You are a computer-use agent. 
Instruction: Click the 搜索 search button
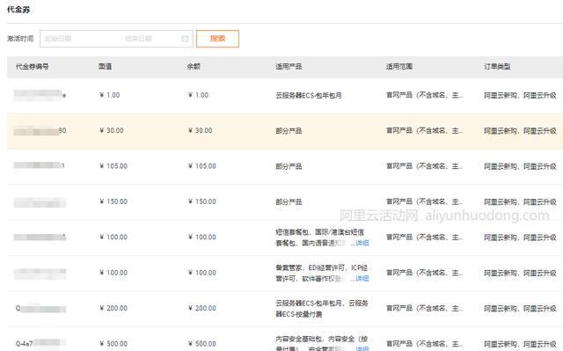(217, 39)
